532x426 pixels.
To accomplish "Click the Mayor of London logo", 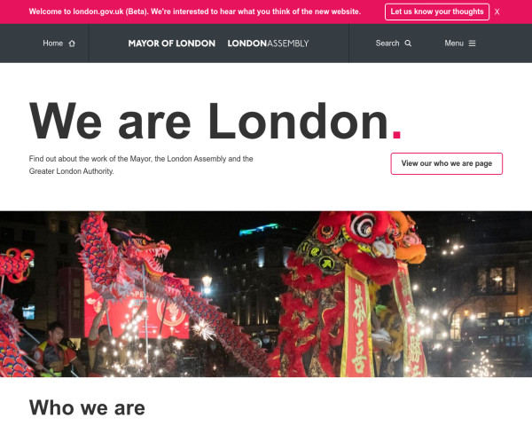I will pos(172,43).
